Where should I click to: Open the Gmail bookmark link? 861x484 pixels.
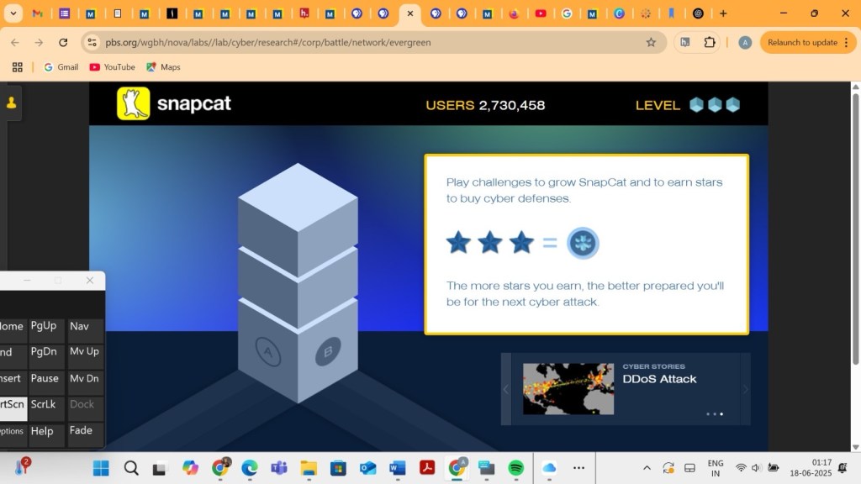click(61, 67)
